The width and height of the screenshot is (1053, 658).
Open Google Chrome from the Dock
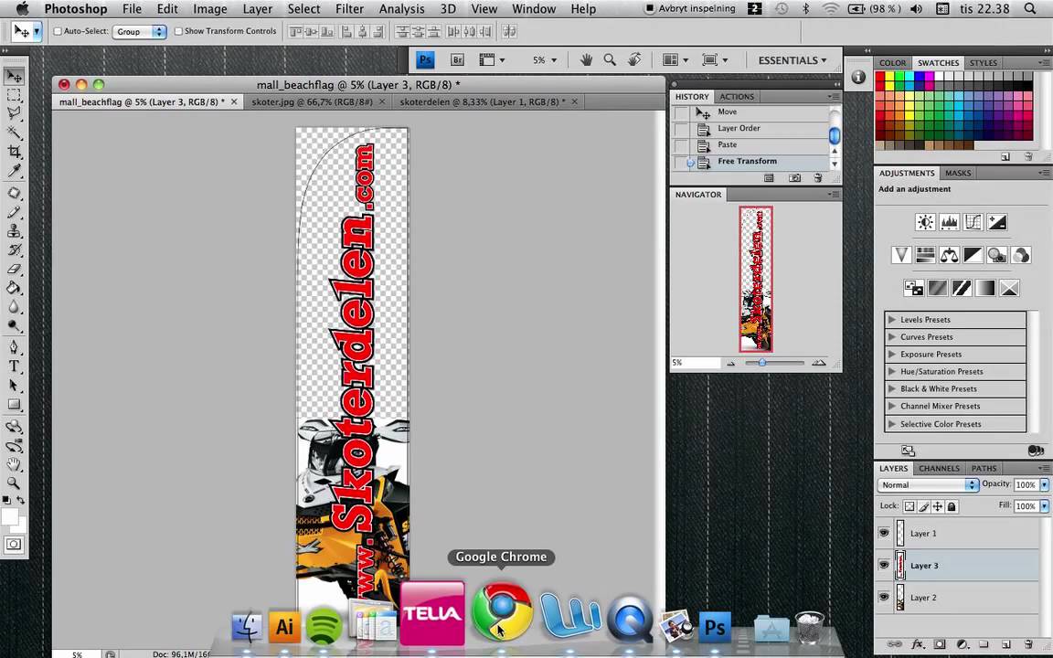(x=502, y=611)
